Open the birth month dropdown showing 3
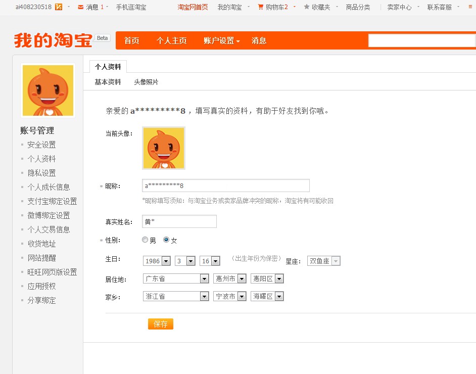476x374 pixels. (185, 261)
